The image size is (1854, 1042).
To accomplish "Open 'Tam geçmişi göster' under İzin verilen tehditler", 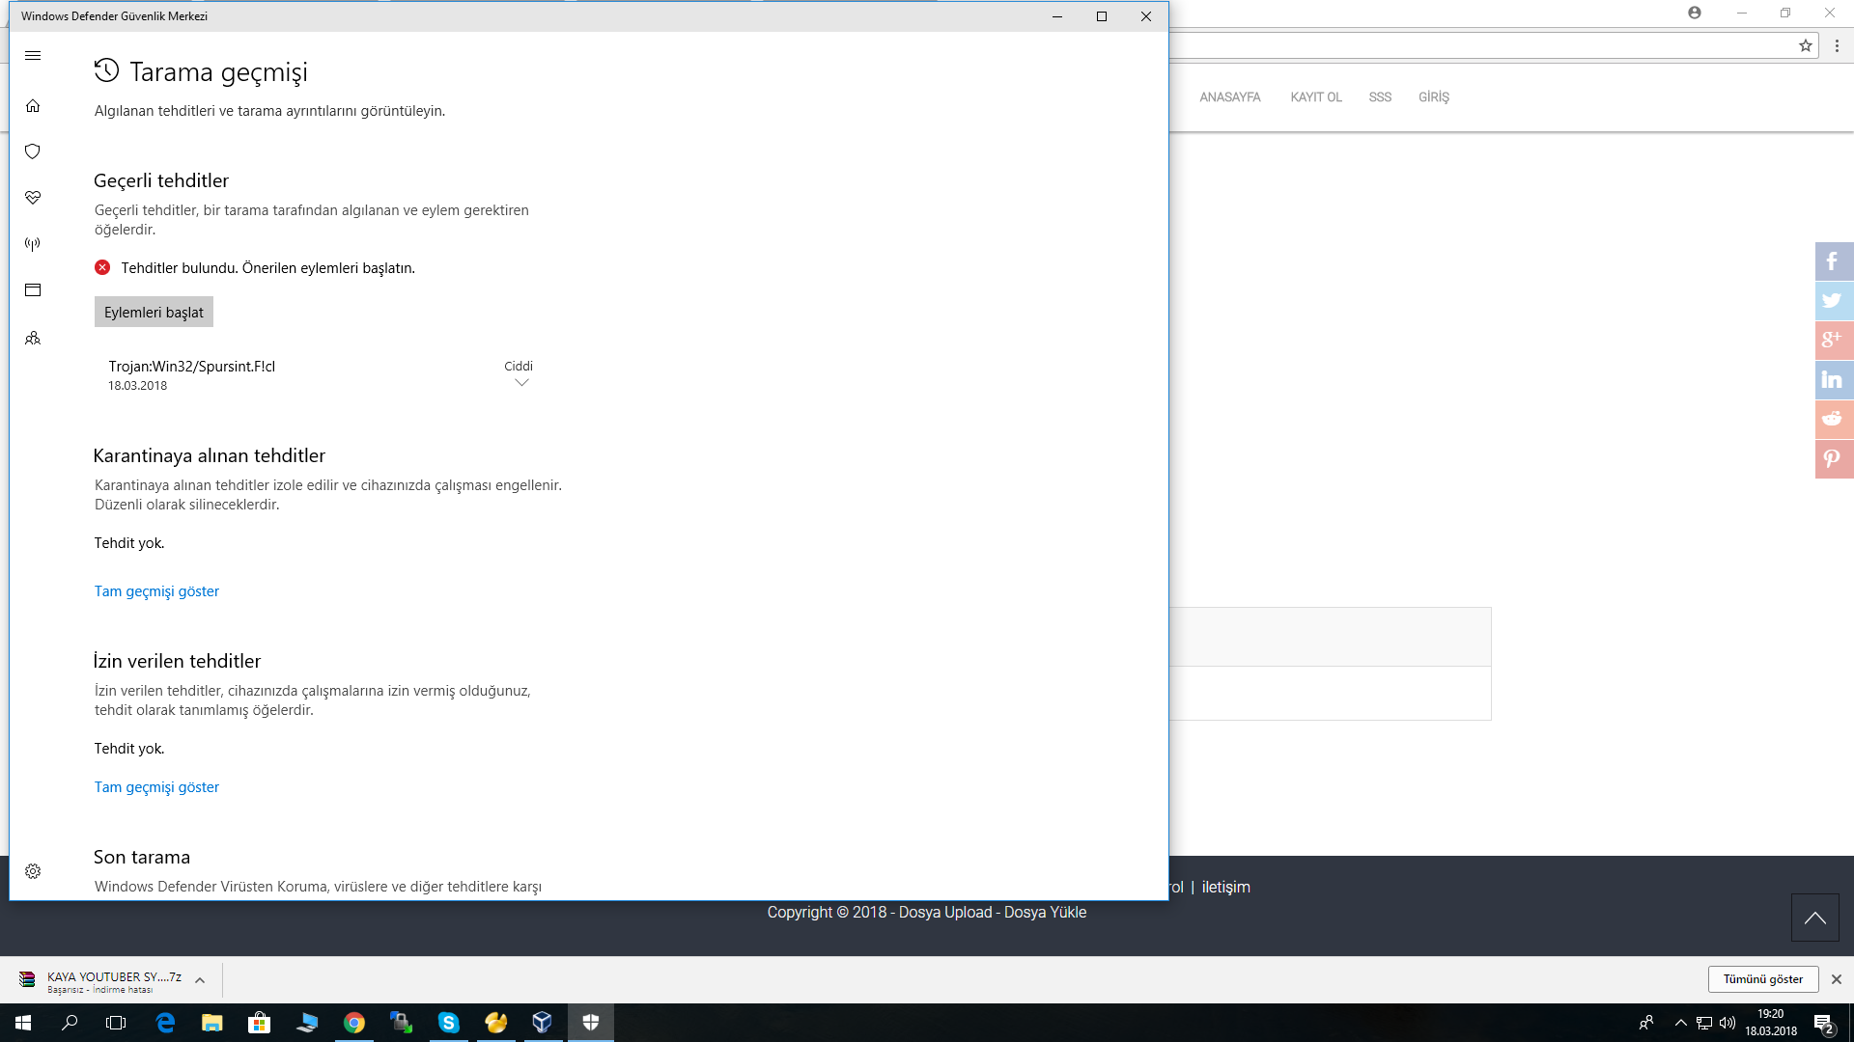I will pyautogui.click(x=156, y=787).
